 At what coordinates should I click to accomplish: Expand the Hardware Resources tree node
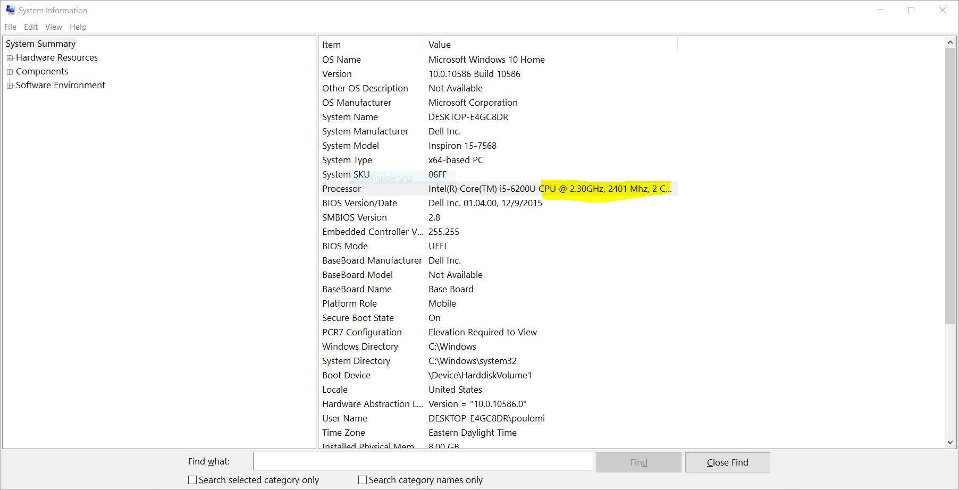pyautogui.click(x=10, y=58)
